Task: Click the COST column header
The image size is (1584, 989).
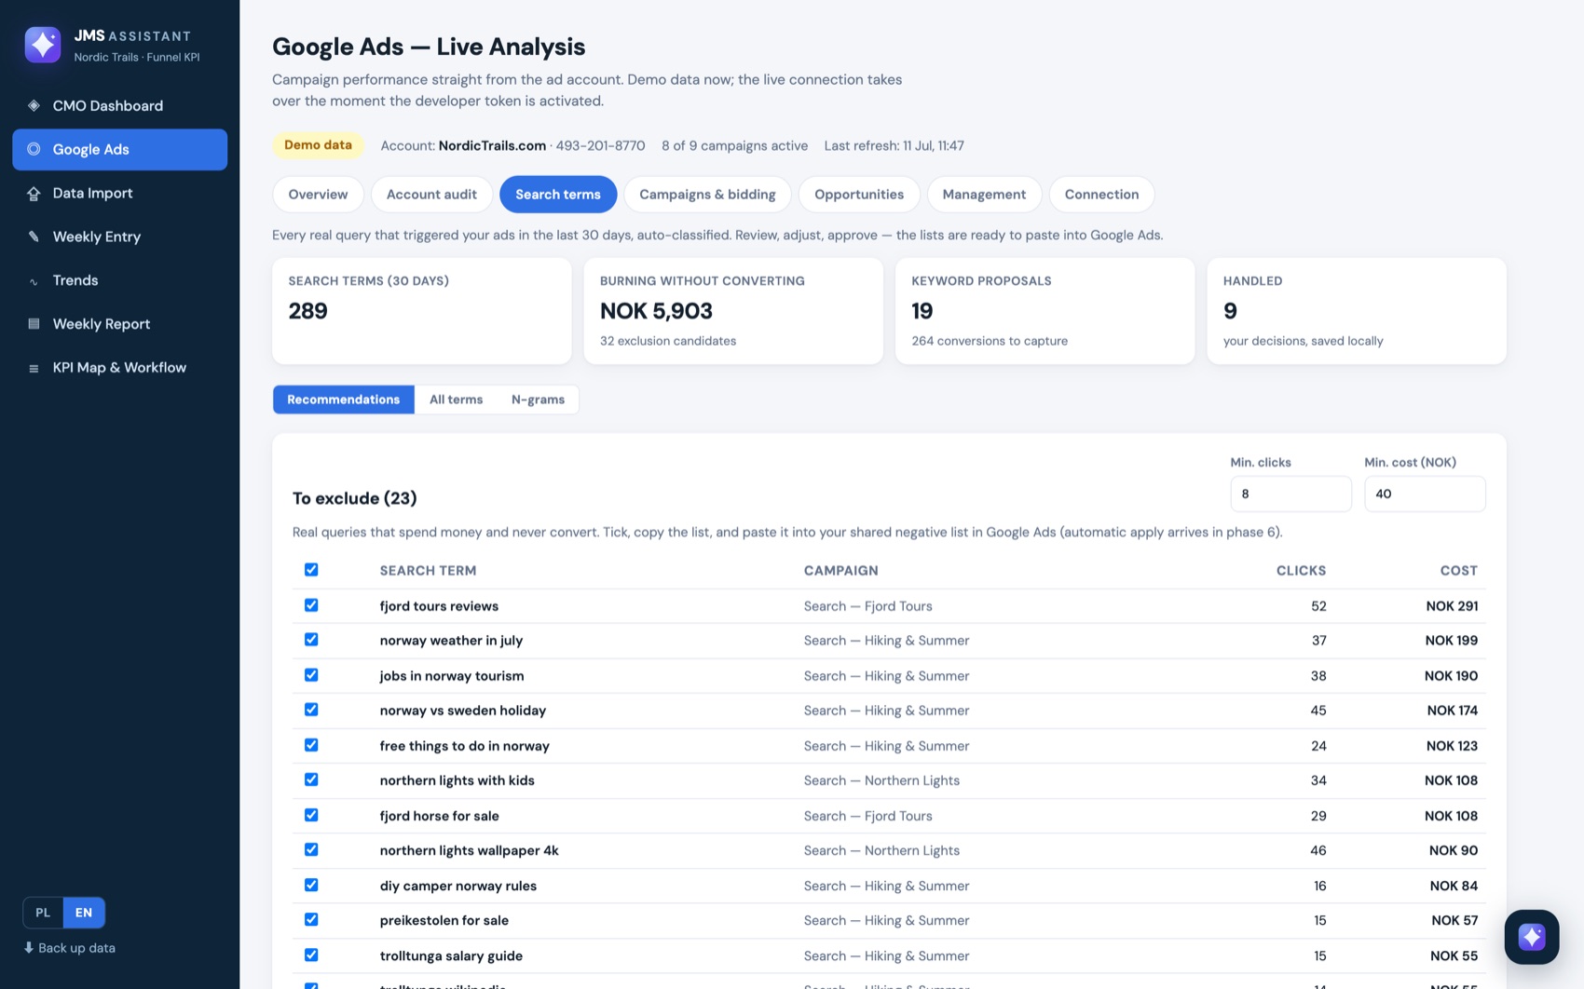Action: pyautogui.click(x=1458, y=570)
